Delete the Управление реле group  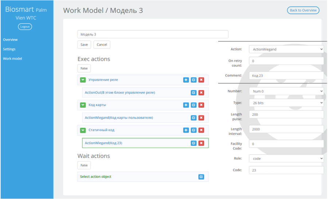tap(201, 80)
